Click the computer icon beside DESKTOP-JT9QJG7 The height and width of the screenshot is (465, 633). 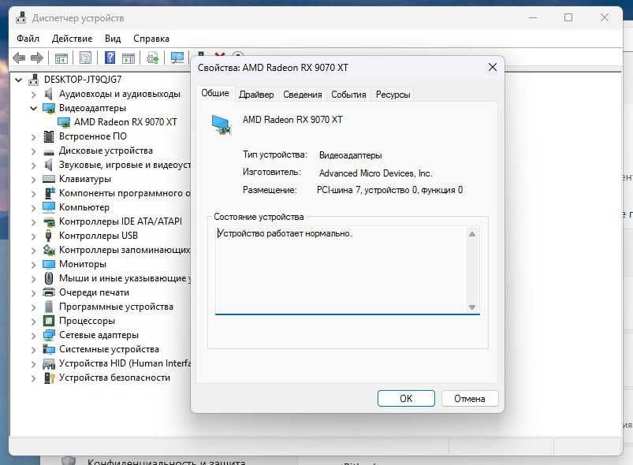point(34,80)
